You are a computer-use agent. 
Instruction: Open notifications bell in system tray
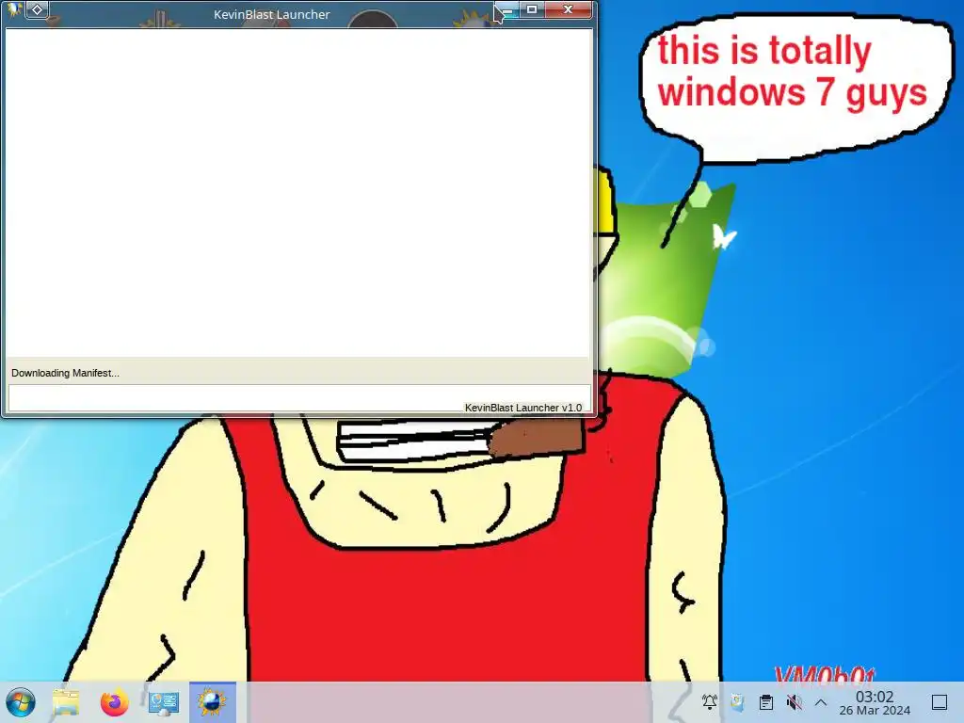click(710, 701)
